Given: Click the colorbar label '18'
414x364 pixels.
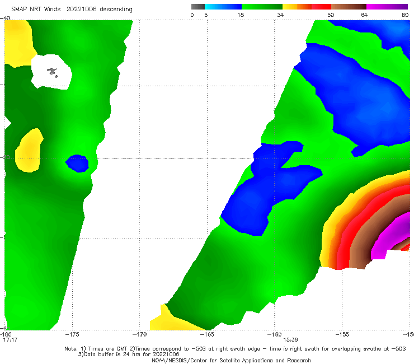Looking at the screenshot, I should point(241,15).
